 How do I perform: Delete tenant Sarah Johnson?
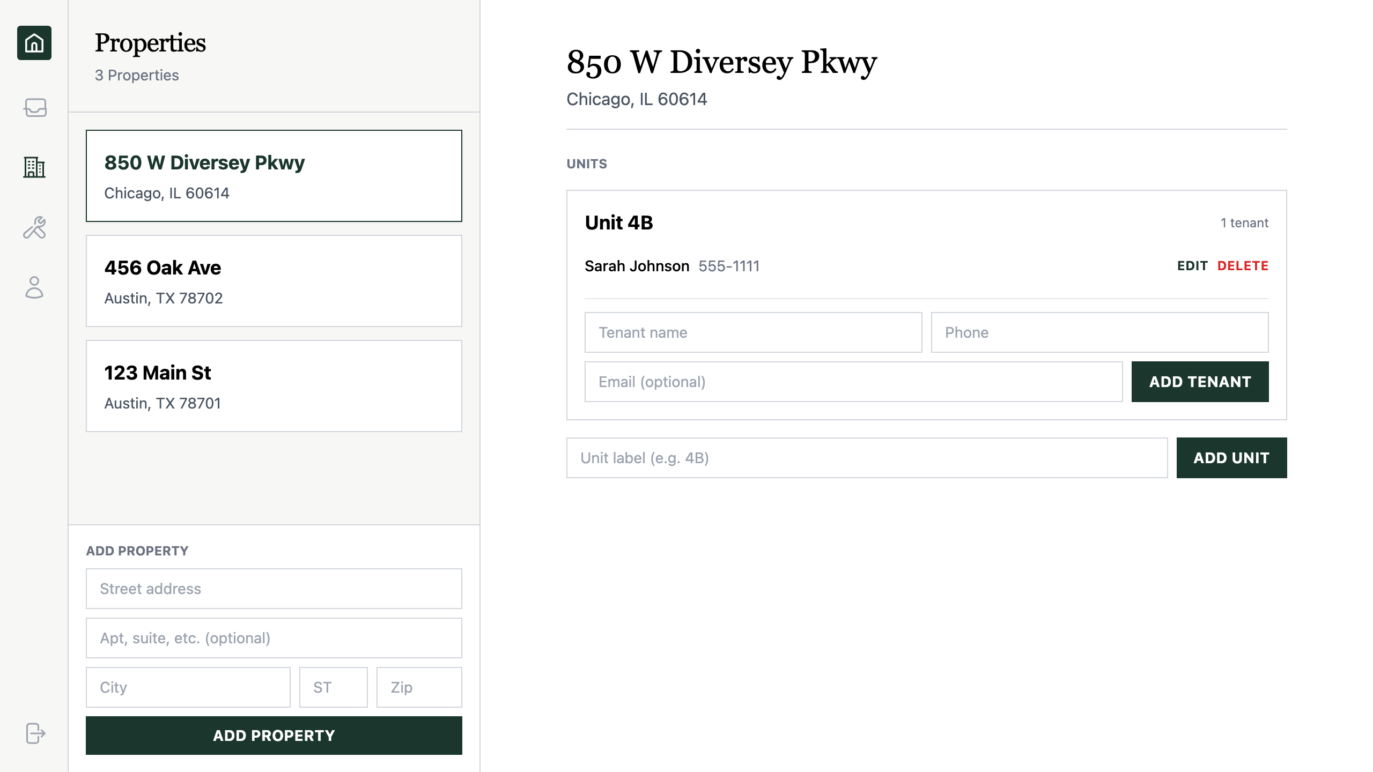click(x=1243, y=265)
